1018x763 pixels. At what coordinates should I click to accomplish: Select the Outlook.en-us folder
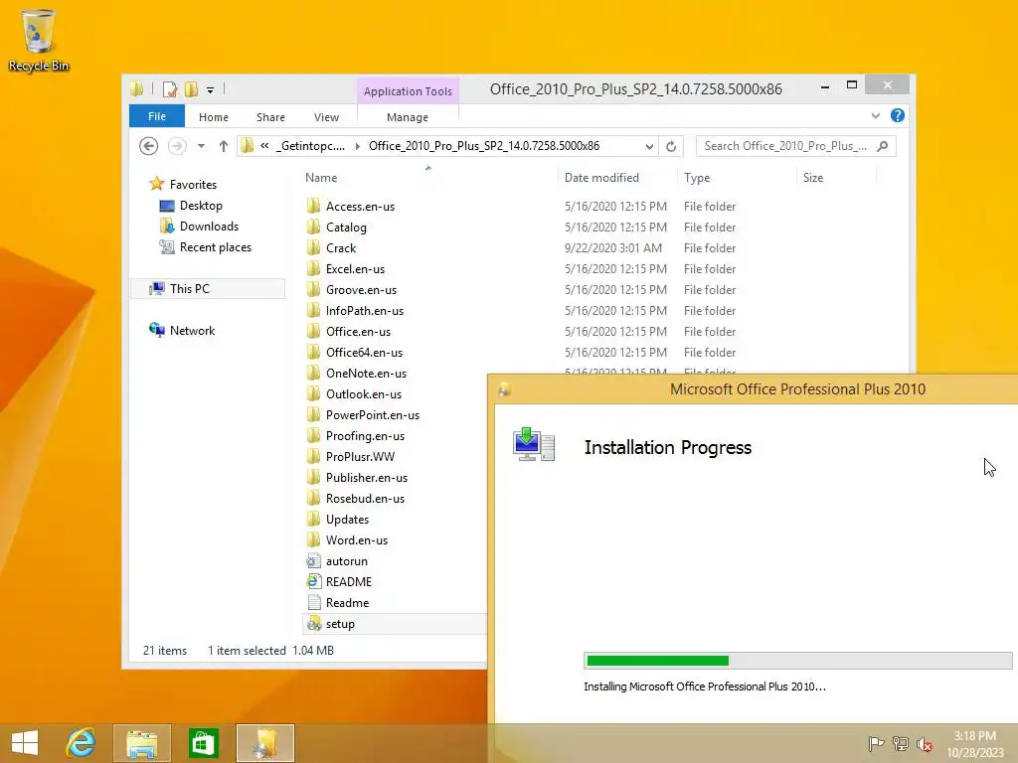point(363,393)
